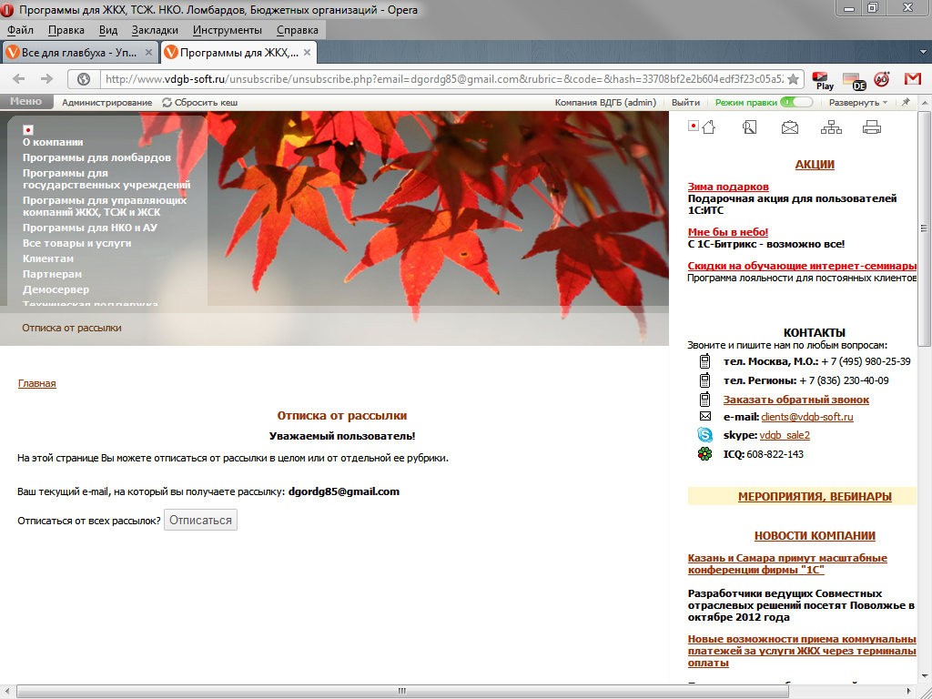Open О компании menu item
The height and width of the screenshot is (699, 932).
click(53, 142)
